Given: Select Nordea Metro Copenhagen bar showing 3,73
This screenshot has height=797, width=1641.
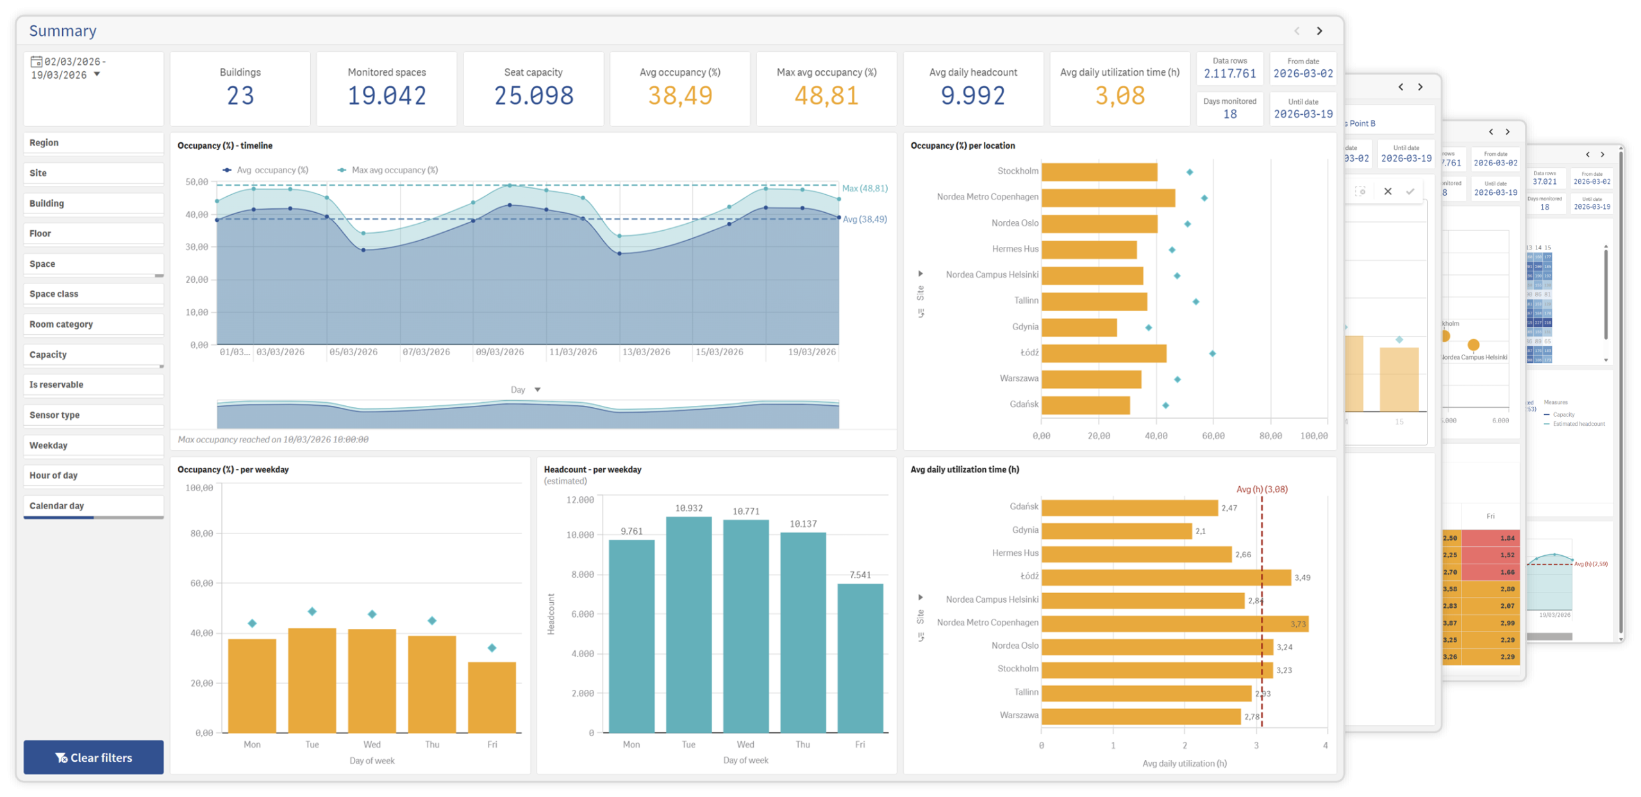Looking at the screenshot, I should [x=1174, y=623].
